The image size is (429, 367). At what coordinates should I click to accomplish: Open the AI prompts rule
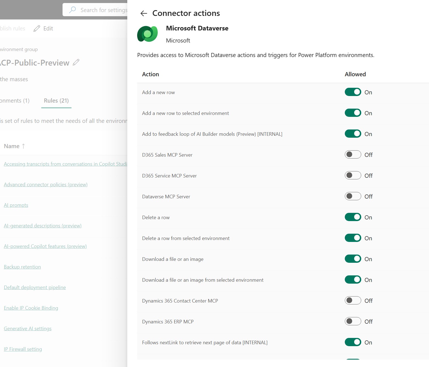tap(16, 205)
